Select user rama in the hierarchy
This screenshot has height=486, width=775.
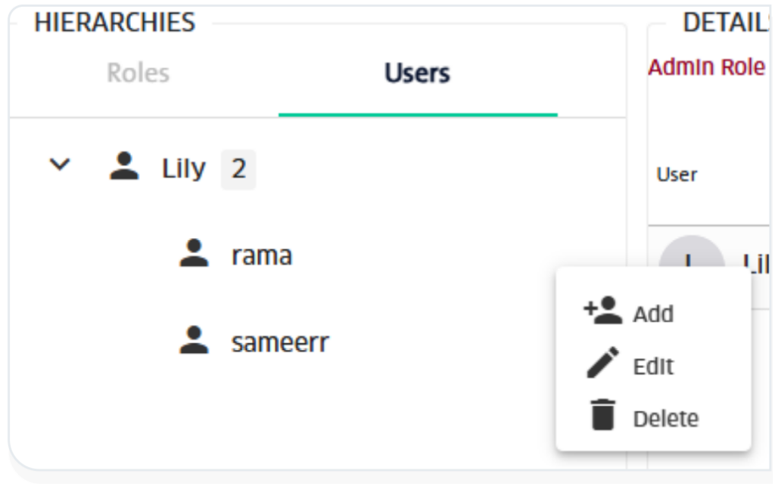(261, 255)
